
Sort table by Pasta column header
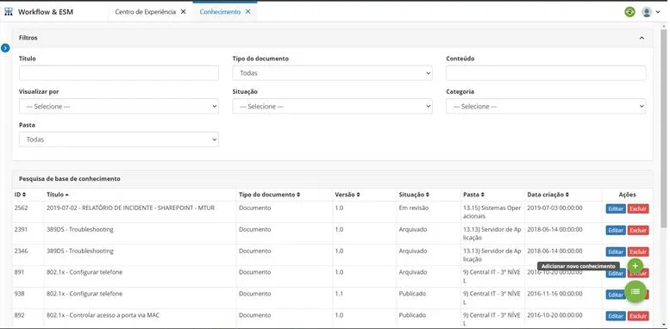pyautogui.click(x=473, y=195)
